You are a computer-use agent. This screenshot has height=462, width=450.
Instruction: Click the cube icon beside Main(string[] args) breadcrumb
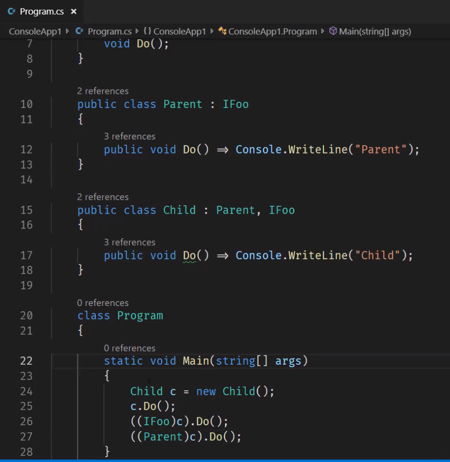333,31
